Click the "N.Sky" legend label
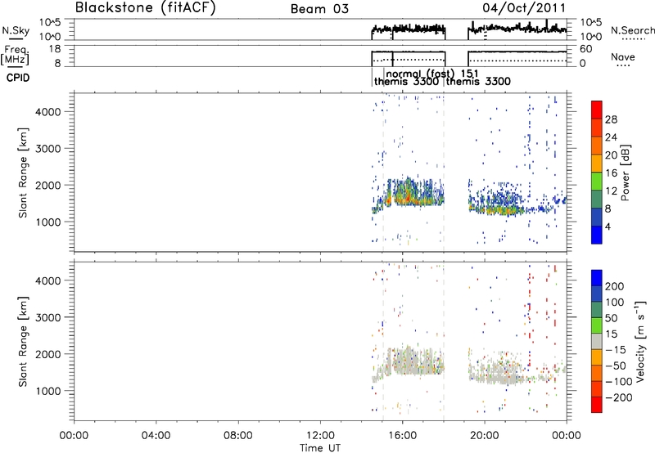Image resolution: width=655 pixels, height=453 pixels. [16, 30]
